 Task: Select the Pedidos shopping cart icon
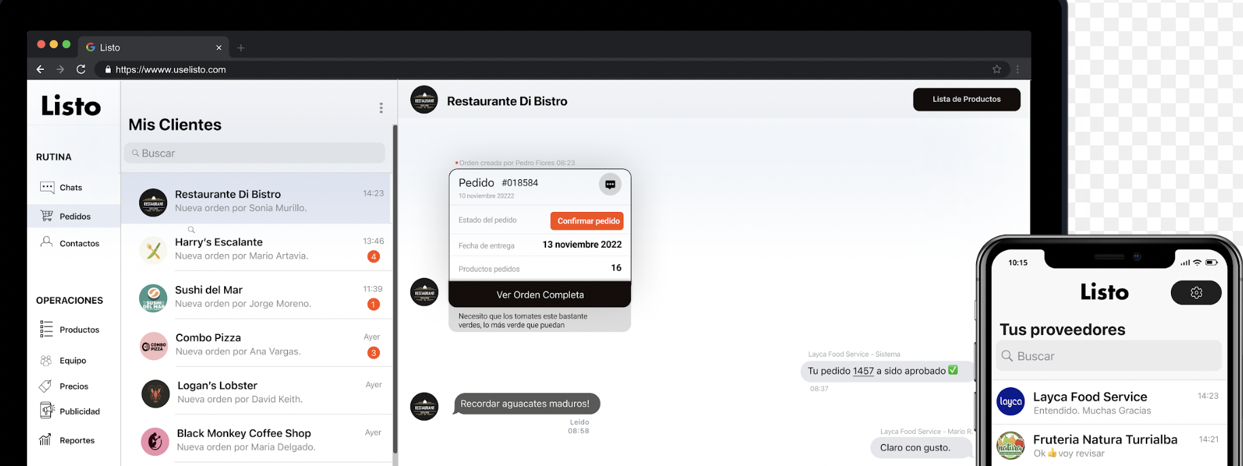47,216
